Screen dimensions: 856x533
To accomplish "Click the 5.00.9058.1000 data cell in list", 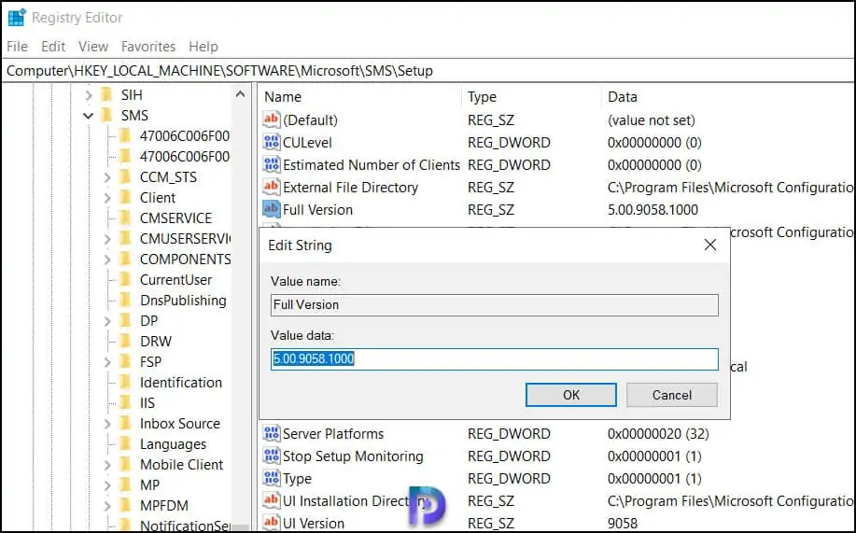I will [653, 210].
